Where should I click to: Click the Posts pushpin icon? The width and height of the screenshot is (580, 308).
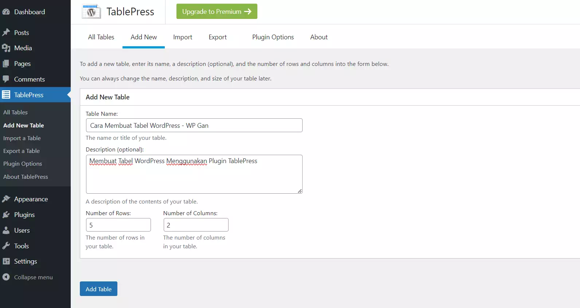click(x=6, y=32)
